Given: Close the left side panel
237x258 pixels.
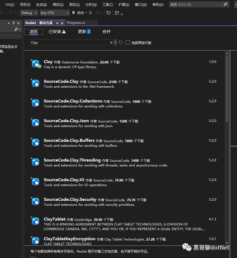Looking at the screenshot, I should (x=18, y=23).
